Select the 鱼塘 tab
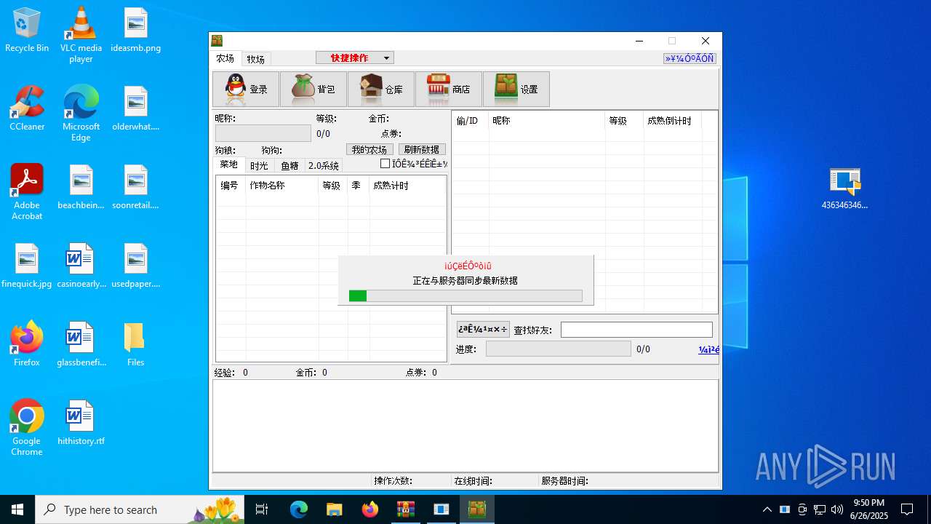 290,166
